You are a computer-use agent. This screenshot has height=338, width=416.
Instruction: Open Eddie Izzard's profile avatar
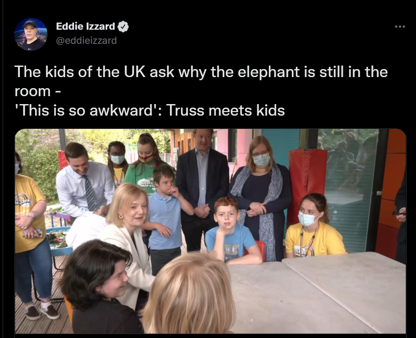[31, 35]
